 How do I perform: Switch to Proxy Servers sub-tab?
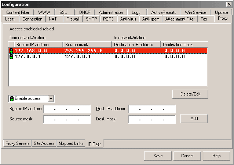pyautogui.click(x=18, y=143)
